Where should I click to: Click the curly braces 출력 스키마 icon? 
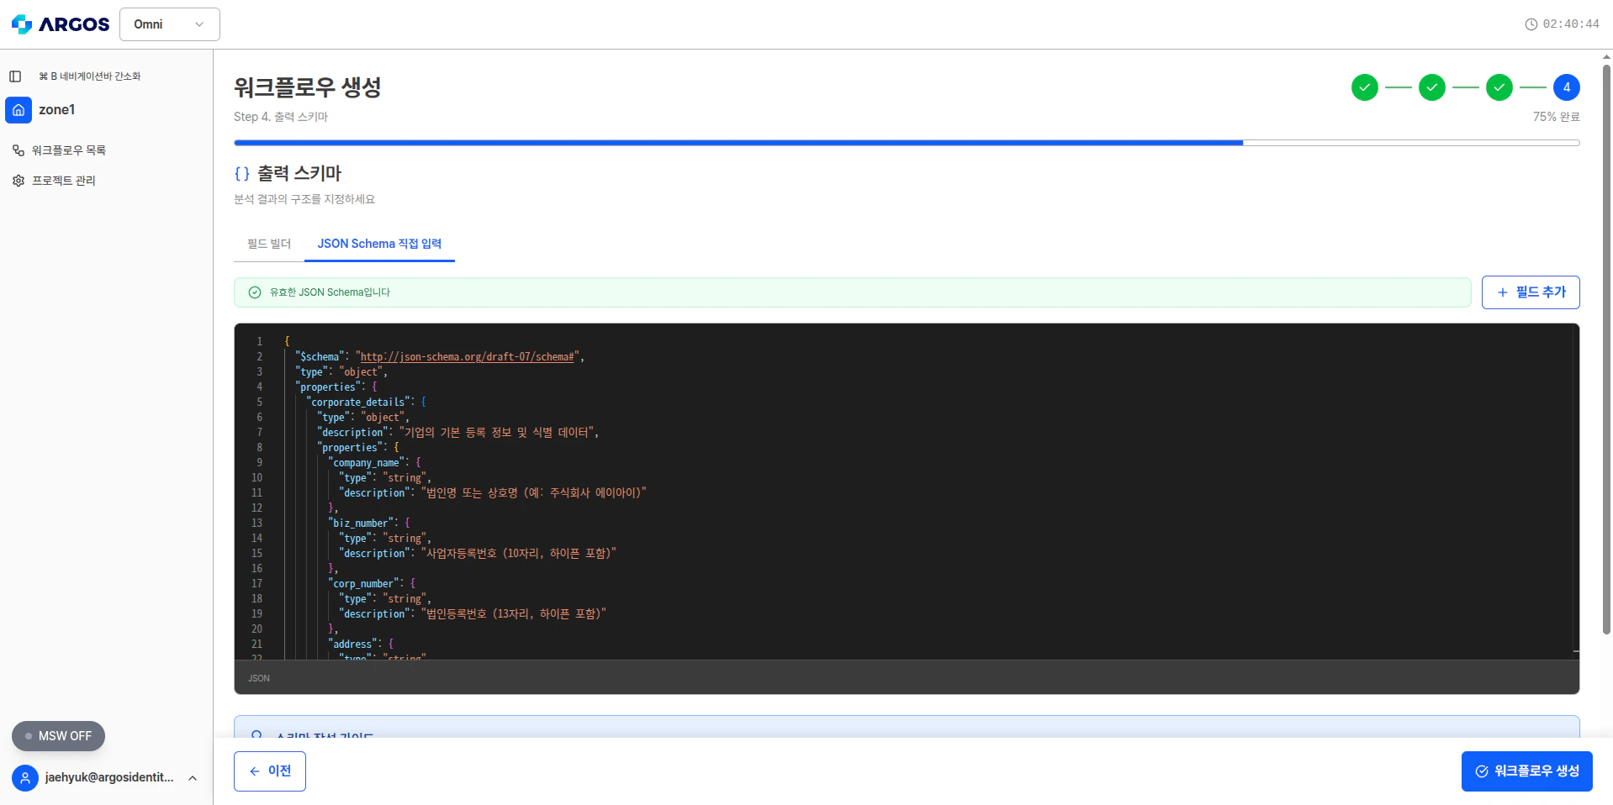(x=242, y=174)
